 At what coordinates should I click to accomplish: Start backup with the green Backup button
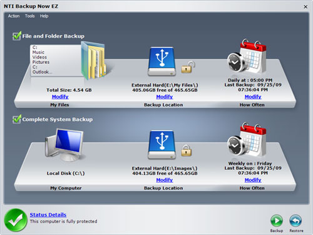277,221
